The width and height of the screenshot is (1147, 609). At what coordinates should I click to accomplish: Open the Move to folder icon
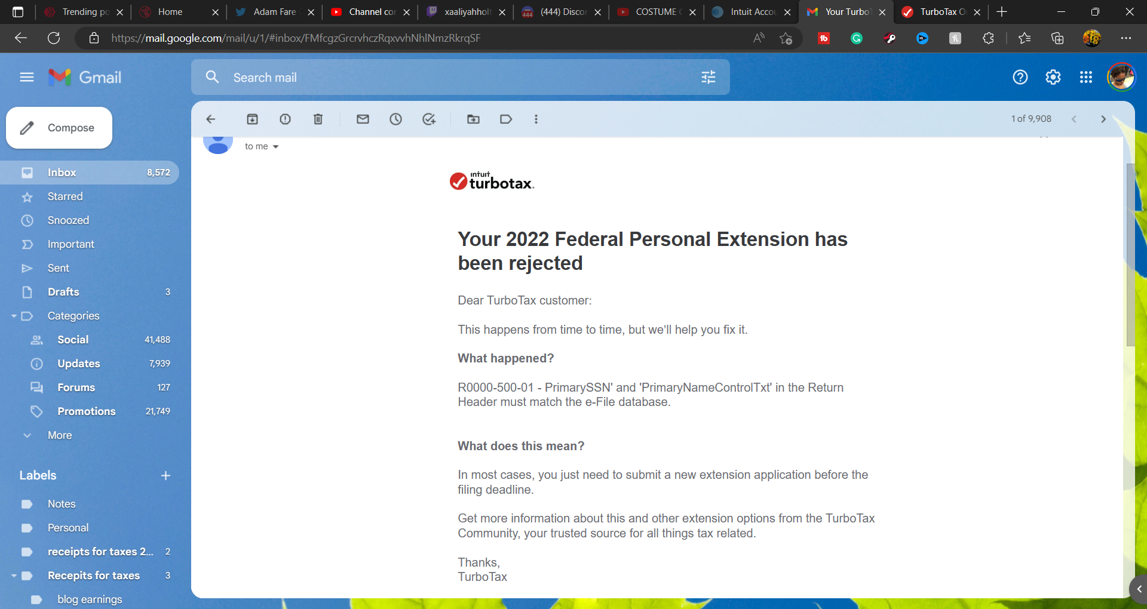pos(473,119)
